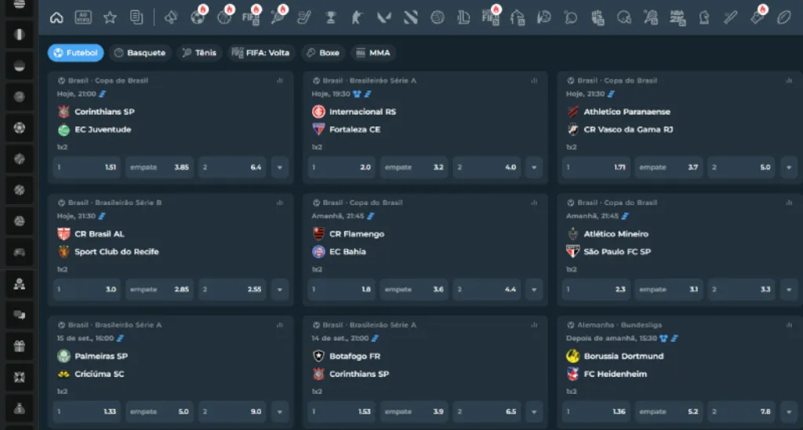This screenshot has height=430, width=803.
Task: Bet on Corinthians SP win at 1.51
Action: point(86,167)
